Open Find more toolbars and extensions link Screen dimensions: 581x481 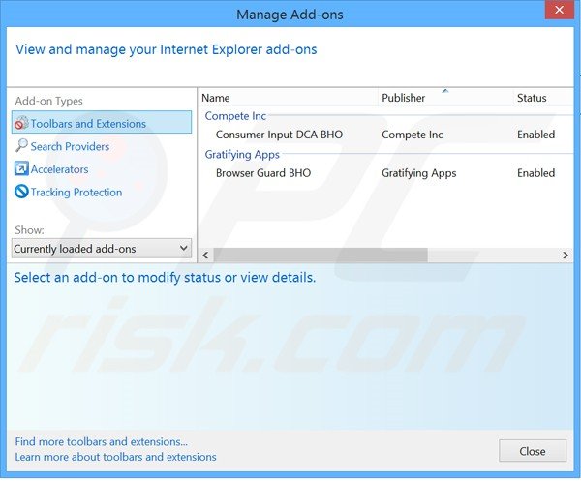click(101, 441)
